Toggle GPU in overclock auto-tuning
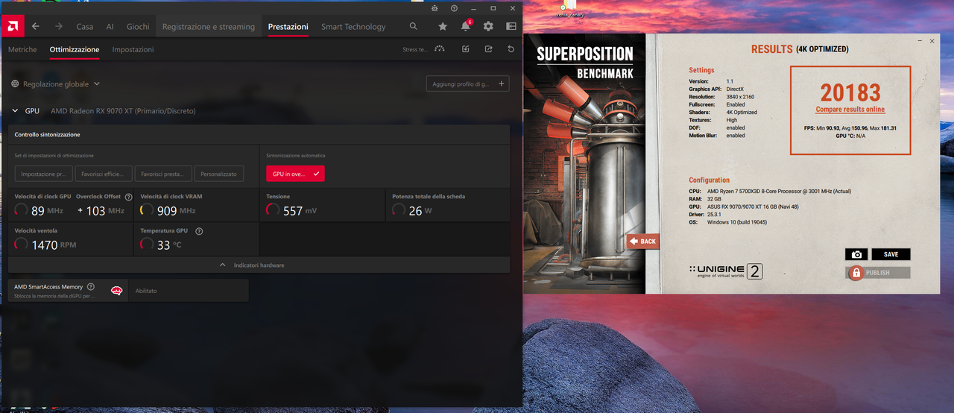This screenshot has width=954, height=413. click(x=295, y=174)
